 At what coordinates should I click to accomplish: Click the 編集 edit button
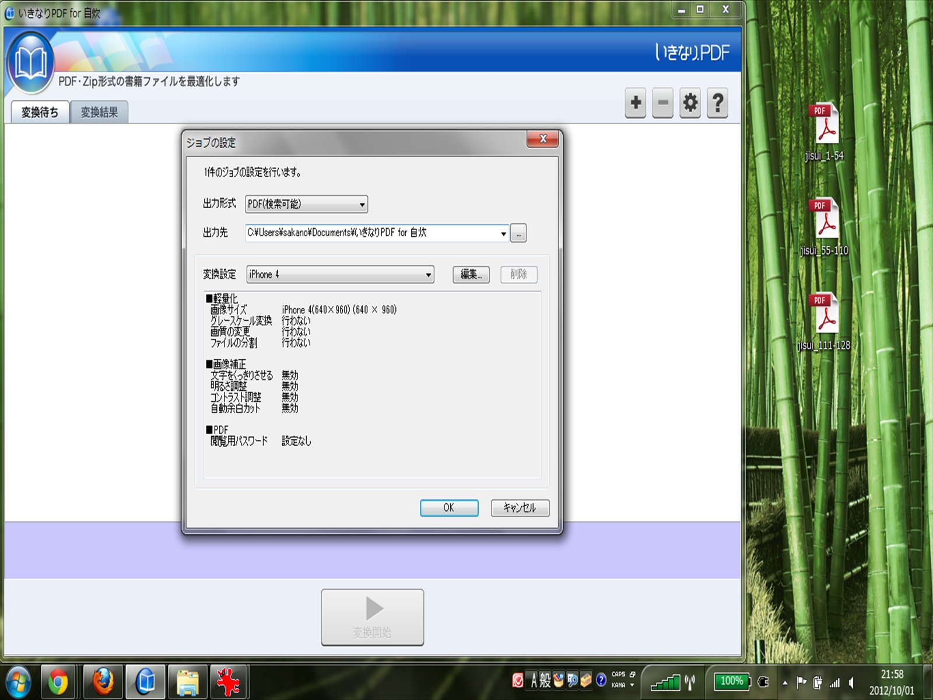(471, 275)
